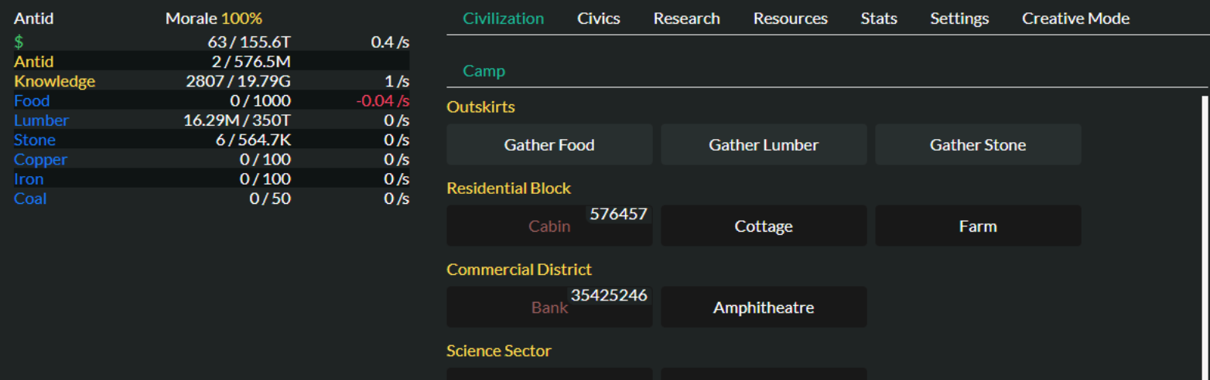The image size is (1210, 380).
Task: Construct an Amphitheatre
Action: point(764,307)
